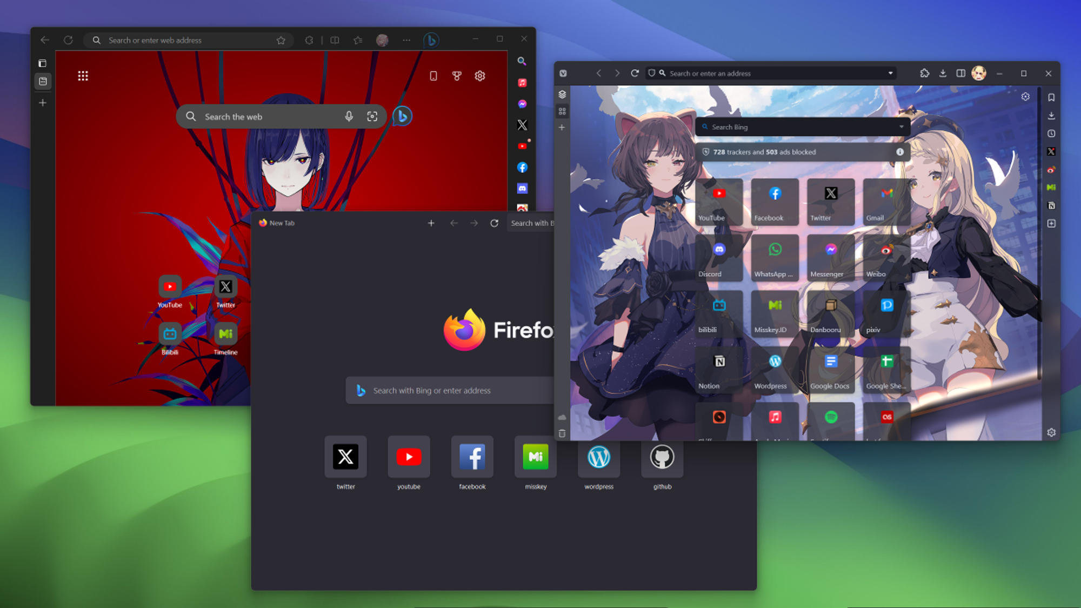Open the mobile phone icon in Edge page
This screenshot has height=608, width=1081.
433,76
